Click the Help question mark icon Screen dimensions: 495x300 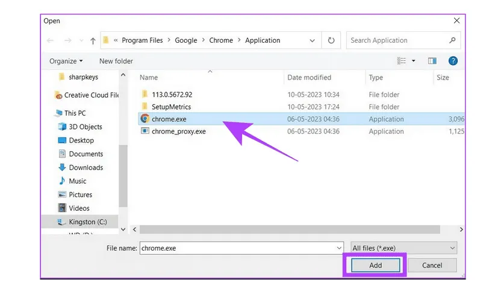453,61
